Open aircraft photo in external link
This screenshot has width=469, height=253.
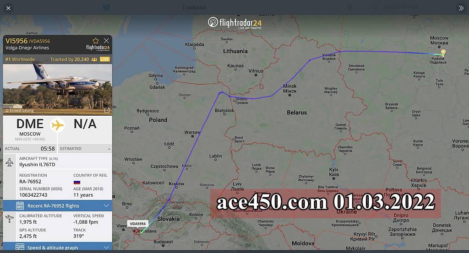107,111
